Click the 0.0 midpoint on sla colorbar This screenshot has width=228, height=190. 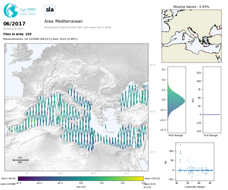click(x=81, y=183)
